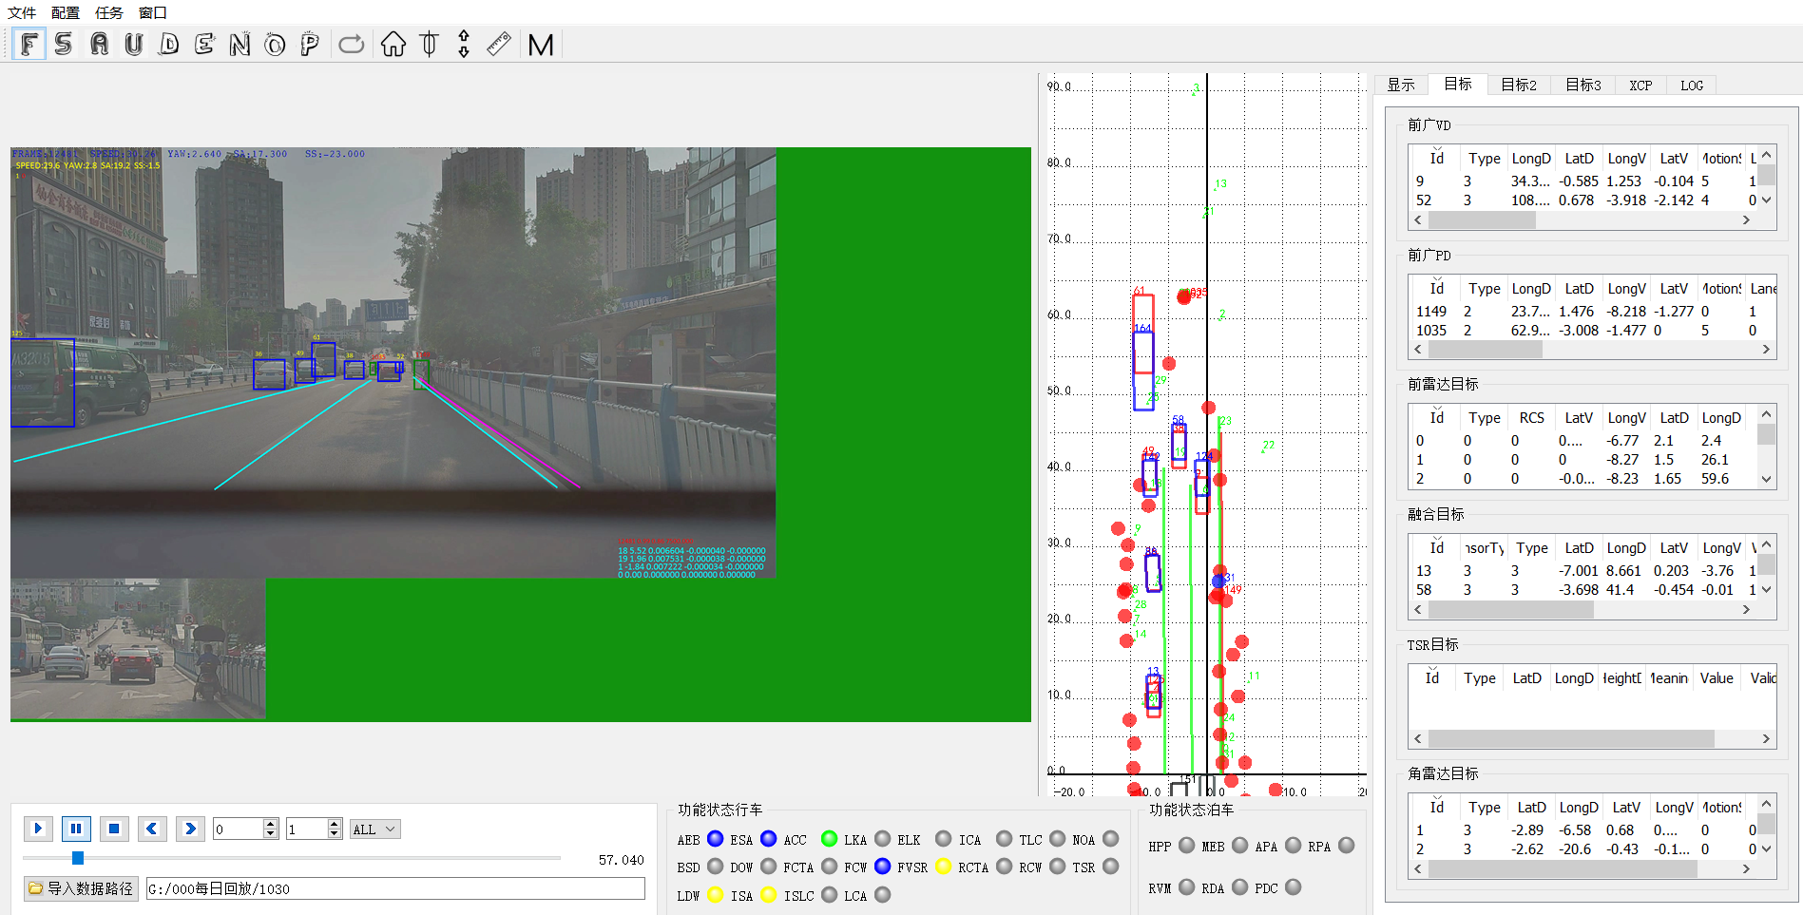Click the HPP parking status indicator
The height and width of the screenshot is (915, 1803).
[1187, 846]
